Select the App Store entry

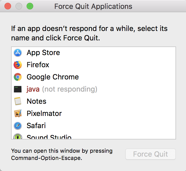pyautogui.click(x=43, y=53)
